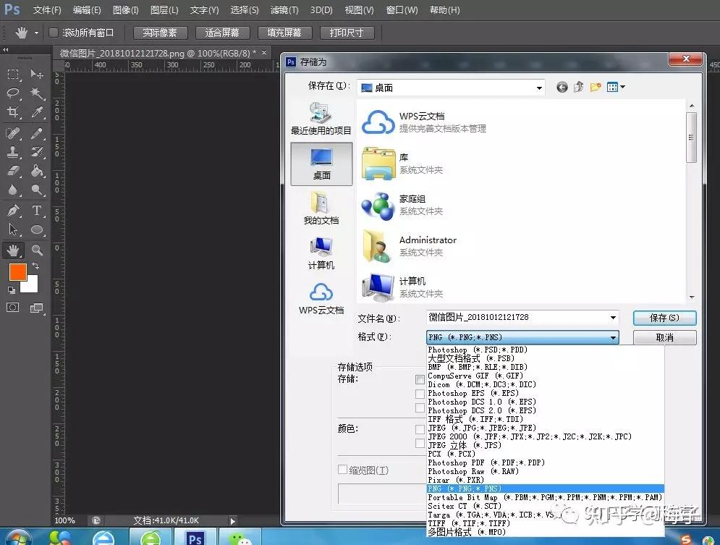Open the orange foreground color swatch
Screen dimensions: 720x545
point(17,271)
